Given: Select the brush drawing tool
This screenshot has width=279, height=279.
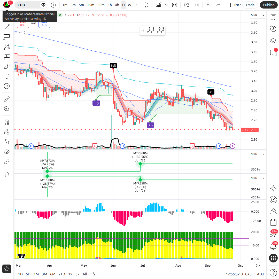Looking at the screenshot, I should [x=7, y=67].
